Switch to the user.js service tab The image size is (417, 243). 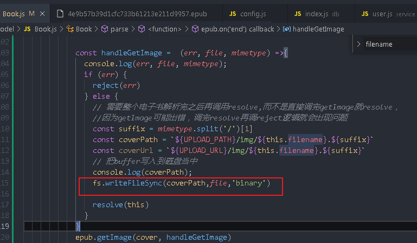point(387,14)
